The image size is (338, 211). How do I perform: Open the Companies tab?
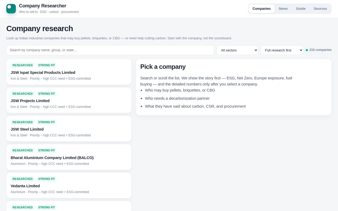point(261,9)
